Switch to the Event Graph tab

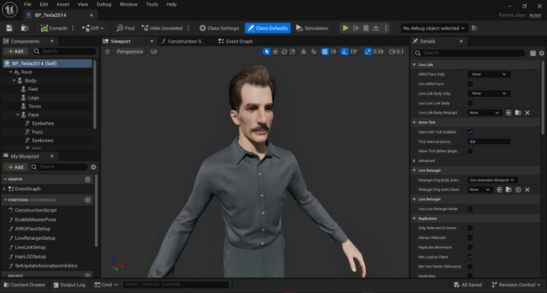(x=235, y=41)
